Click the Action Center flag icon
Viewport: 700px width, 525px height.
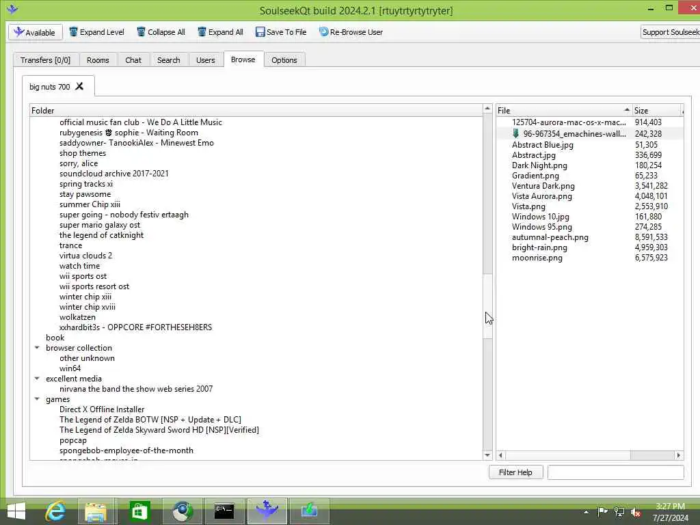[x=602, y=511]
